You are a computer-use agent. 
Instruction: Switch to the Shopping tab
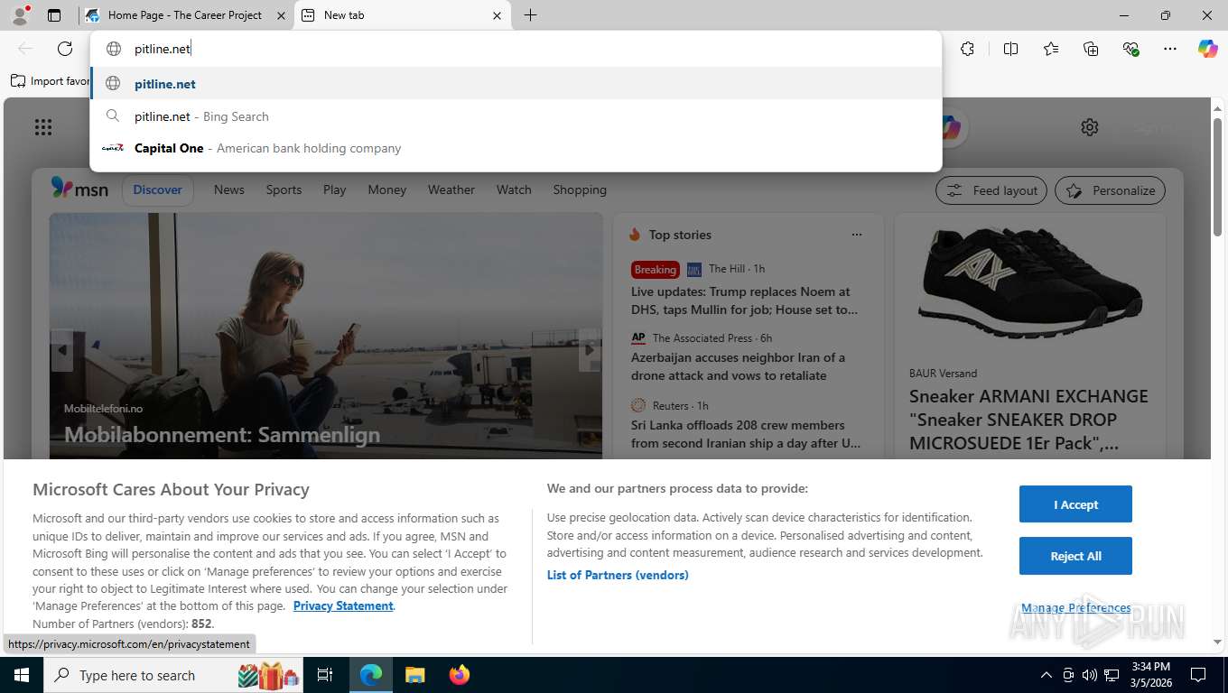point(580,189)
